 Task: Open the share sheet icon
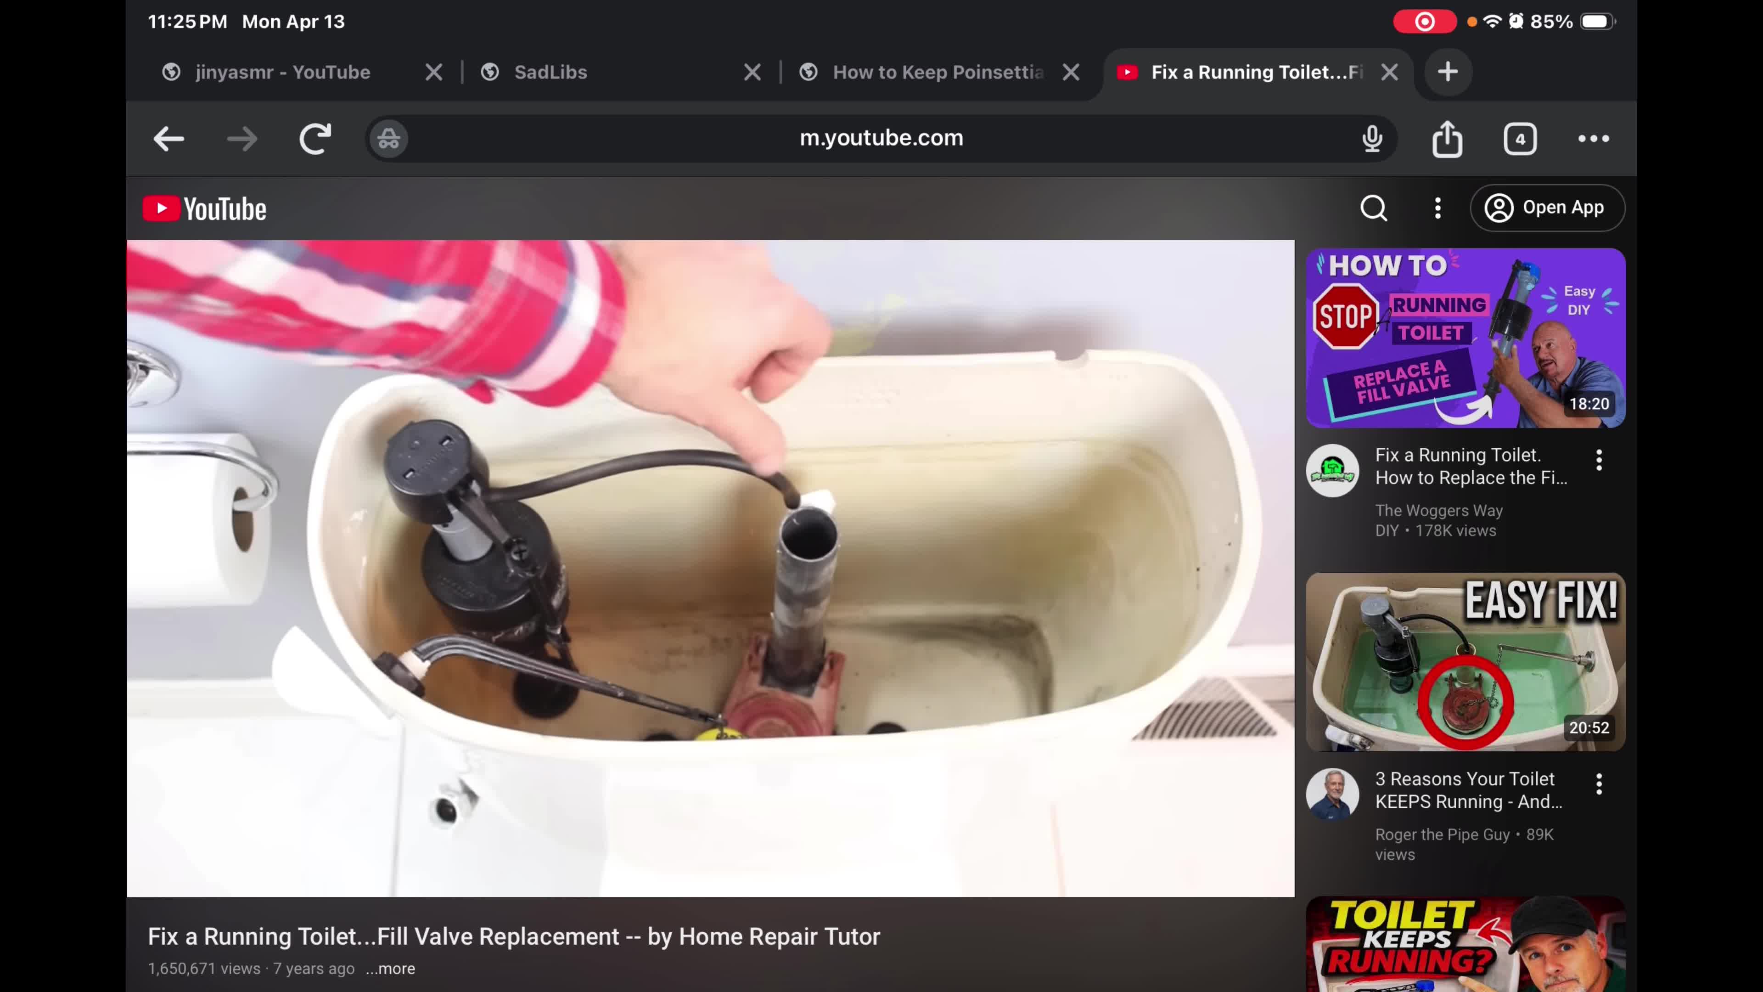[1447, 139]
